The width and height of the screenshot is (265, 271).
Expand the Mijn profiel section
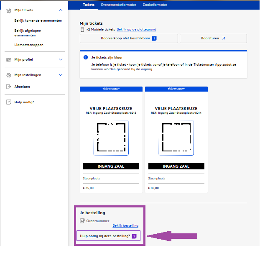(x=61, y=60)
